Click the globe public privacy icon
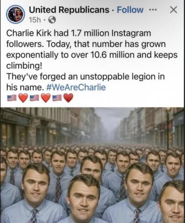The image size is (185, 223). pyautogui.click(x=52, y=20)
